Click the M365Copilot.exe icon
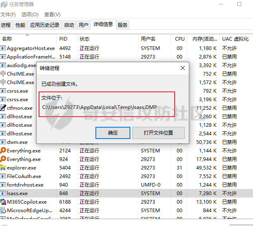This screenshot has width=253, height=226. click(x=3, y=202)
